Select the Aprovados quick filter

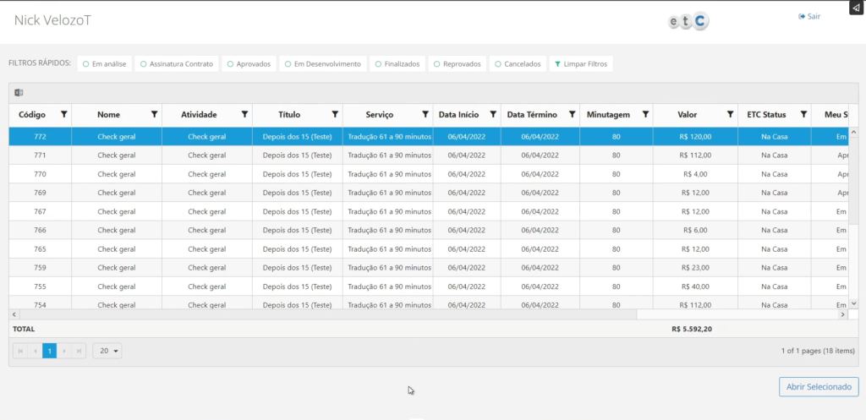pos(249,64)
